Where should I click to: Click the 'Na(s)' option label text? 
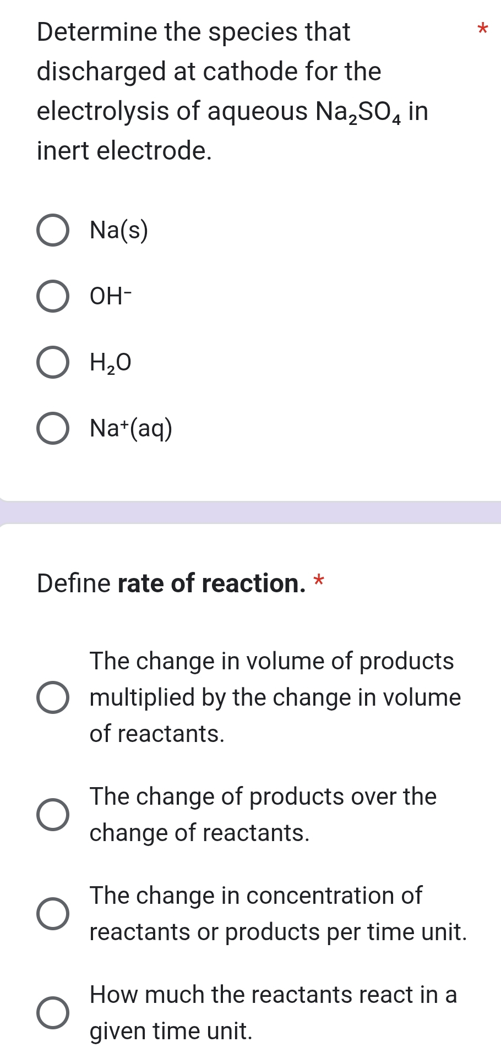tap(119, 231)
